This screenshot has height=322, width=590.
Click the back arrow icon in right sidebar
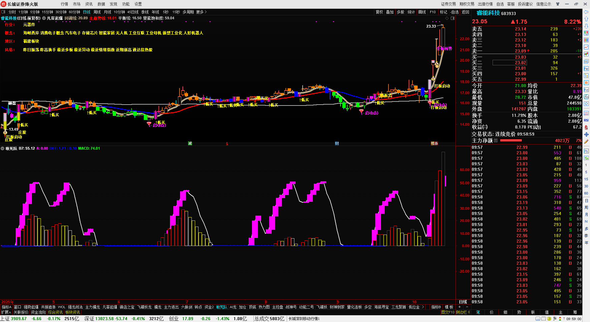point(586,12)
